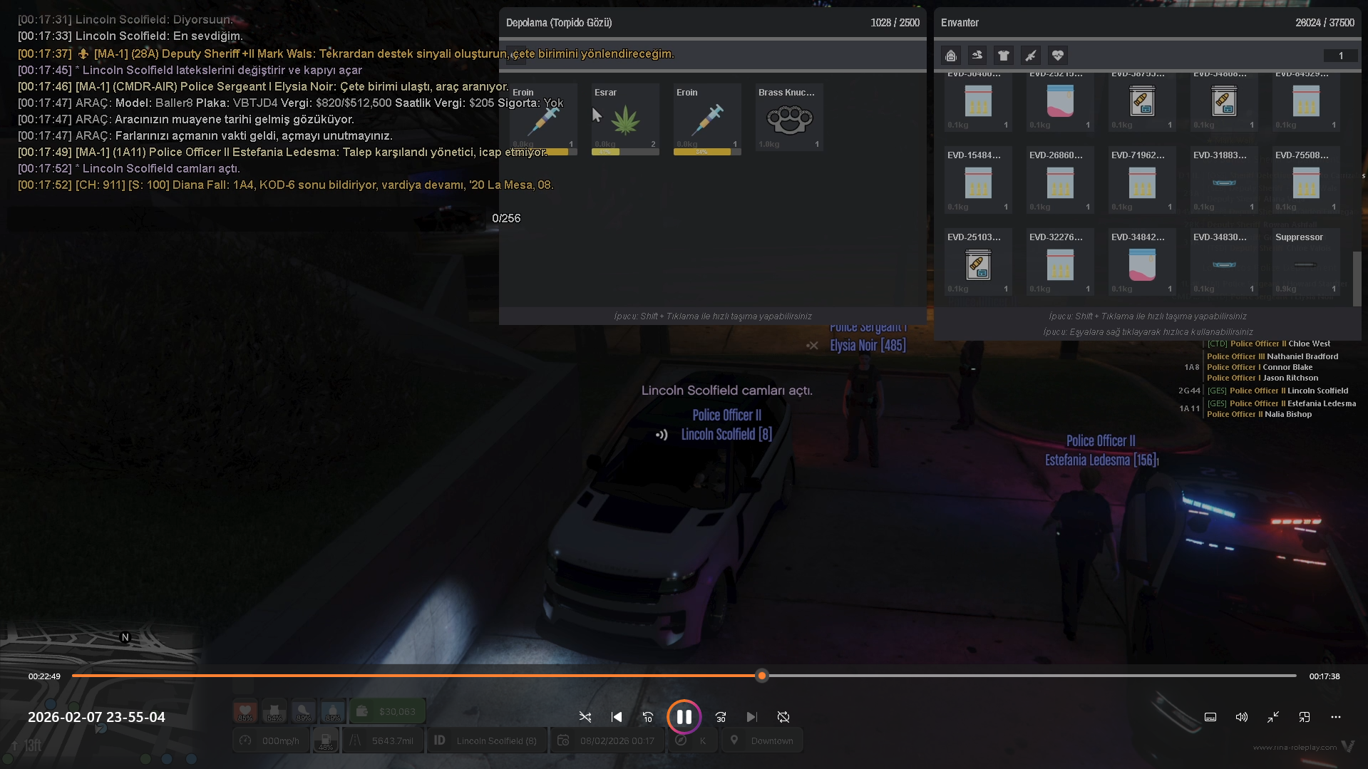Click the hunger HUD icon showing 88%

304,711
